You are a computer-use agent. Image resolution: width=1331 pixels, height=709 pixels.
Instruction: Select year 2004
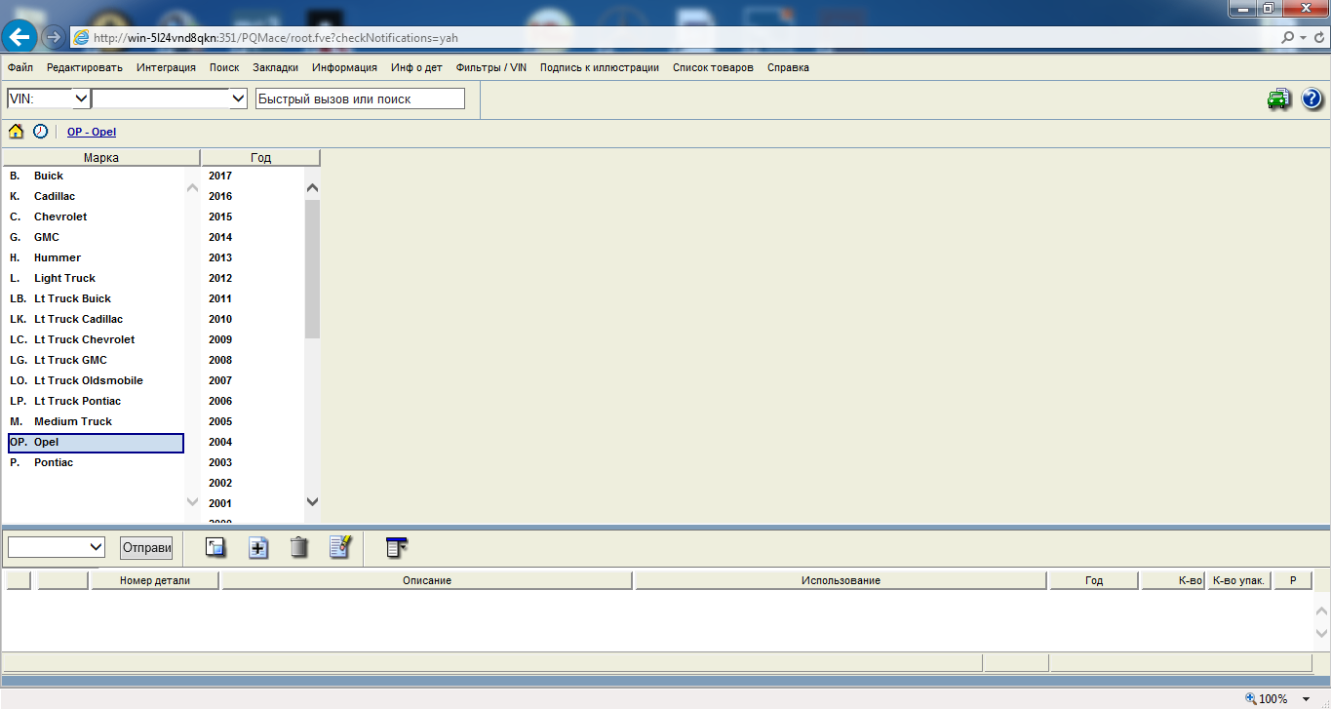coord(220,442)
